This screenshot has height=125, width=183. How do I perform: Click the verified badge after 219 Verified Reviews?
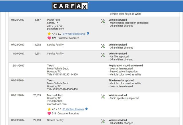pyautogui.click(x=88, y=33)
